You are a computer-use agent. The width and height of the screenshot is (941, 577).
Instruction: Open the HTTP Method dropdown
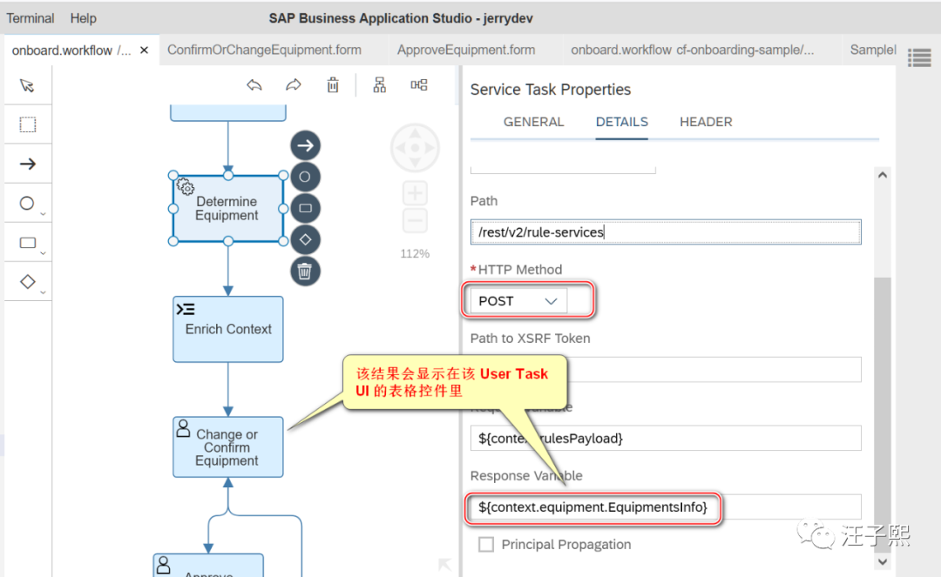(x=518, y=301)
